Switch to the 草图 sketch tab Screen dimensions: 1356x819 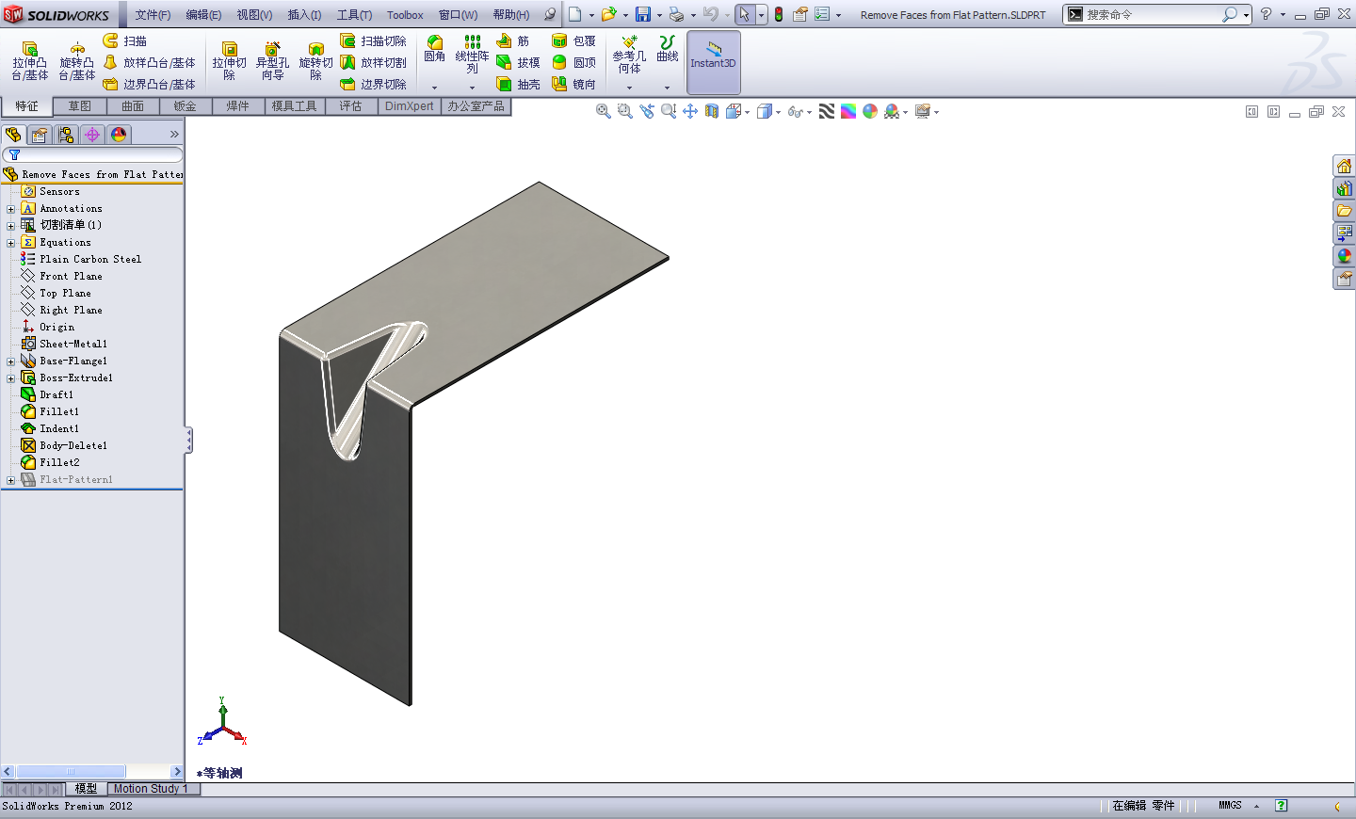click(80, 106)
